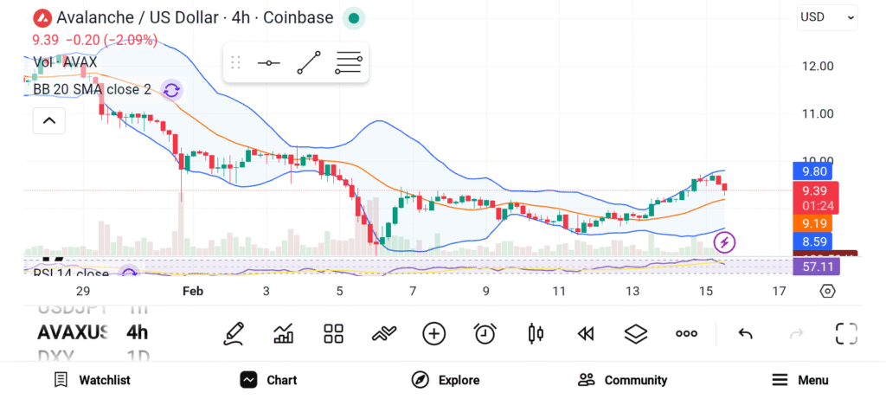Viewport: 886px width, 399px height.
Task: Click the undo arrow
Action: click(x=745, y=333)
